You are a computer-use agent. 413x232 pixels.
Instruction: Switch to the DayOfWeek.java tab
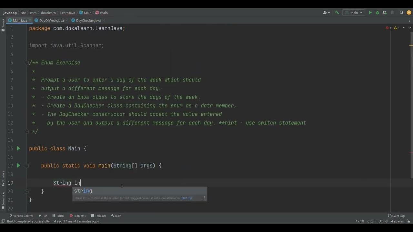click(51, 20)
